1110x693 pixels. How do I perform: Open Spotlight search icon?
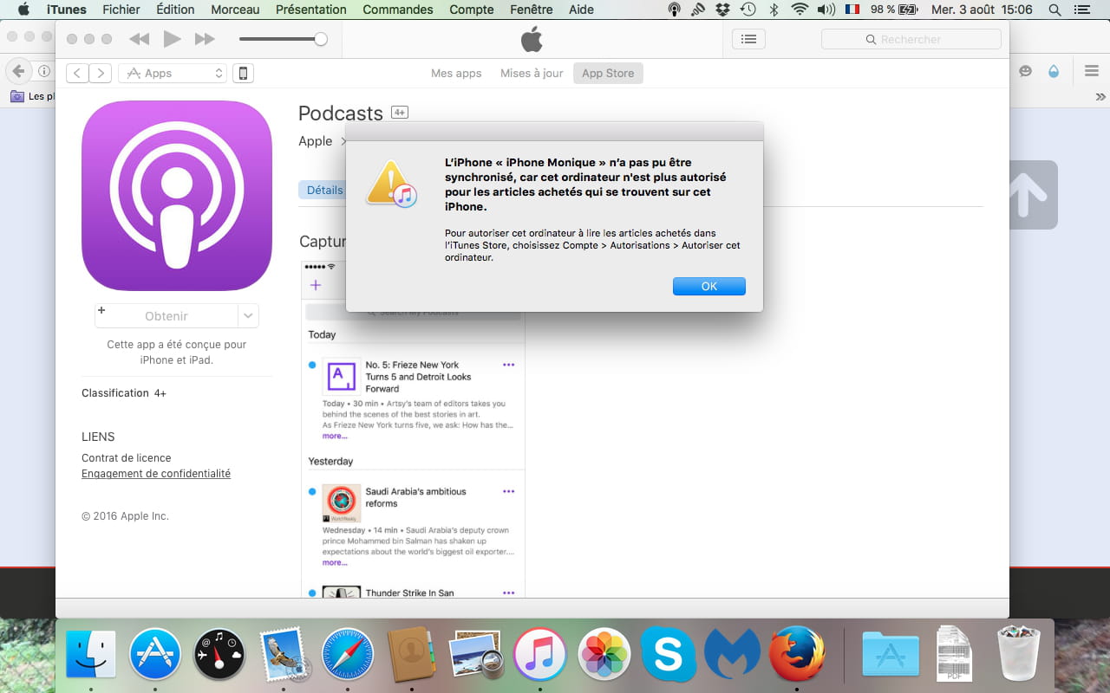pos(1054,10)
